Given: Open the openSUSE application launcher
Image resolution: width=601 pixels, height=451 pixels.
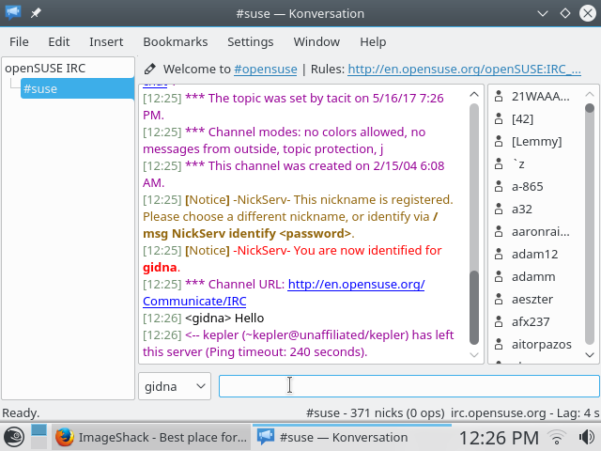Looking at the screenshot, I should coord(14,437).
